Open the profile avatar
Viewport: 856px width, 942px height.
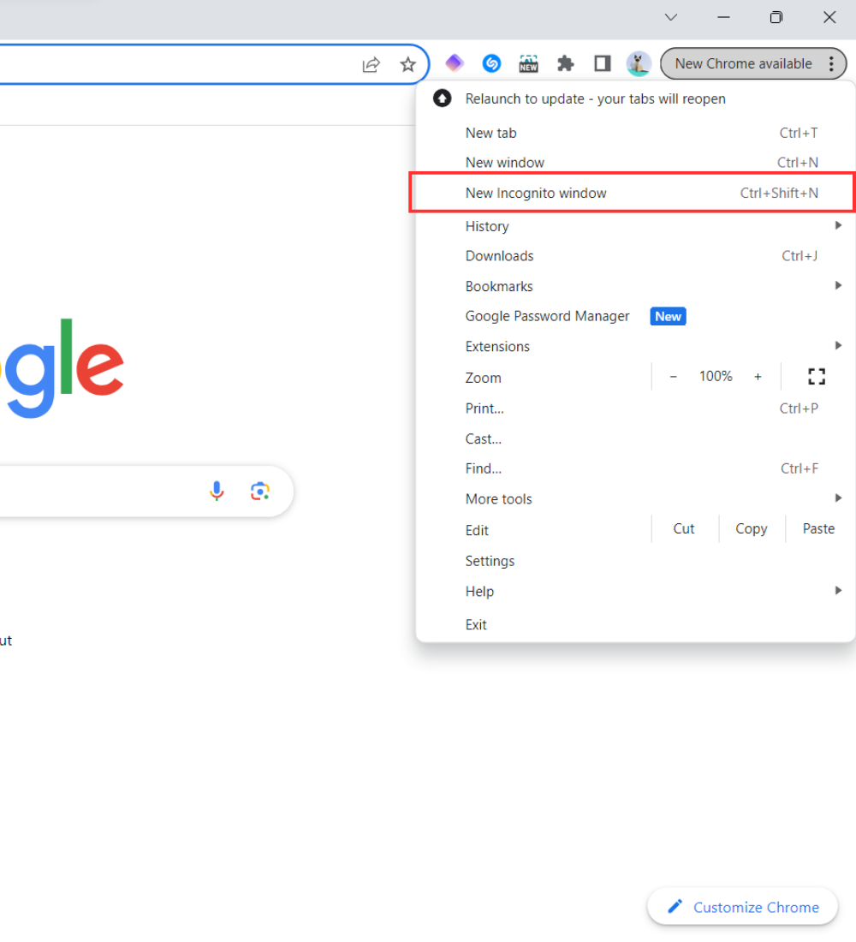[x=638, y=63]
